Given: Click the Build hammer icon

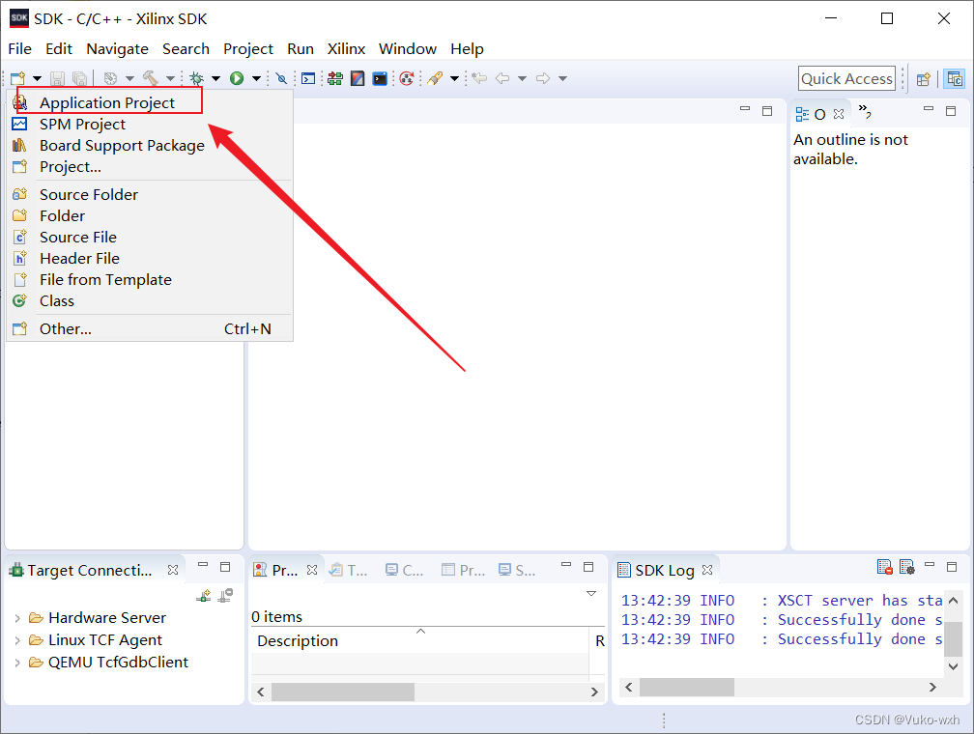Looking at the screenshot, I should pos(151,78).
